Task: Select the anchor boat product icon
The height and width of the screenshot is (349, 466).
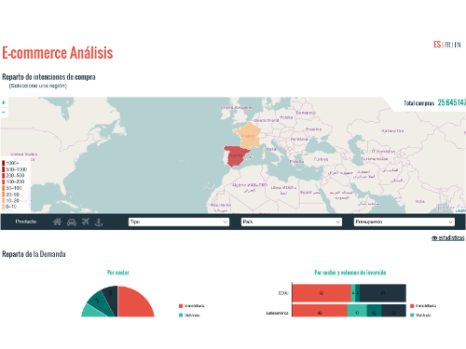Action: tap(99, 221)
